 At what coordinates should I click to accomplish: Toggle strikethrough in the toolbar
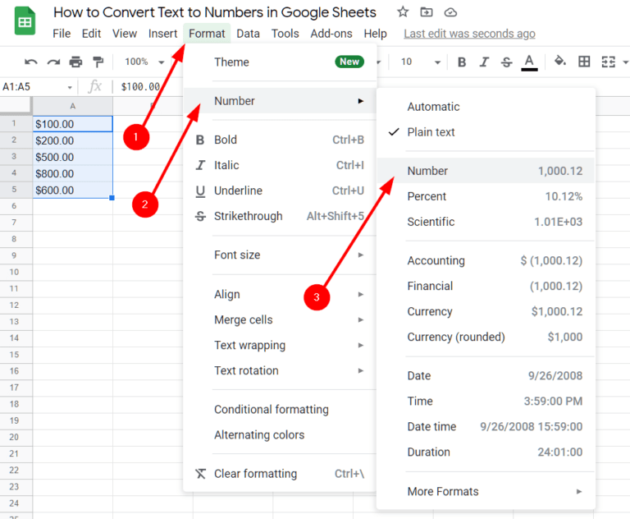[x=506, y=62]
